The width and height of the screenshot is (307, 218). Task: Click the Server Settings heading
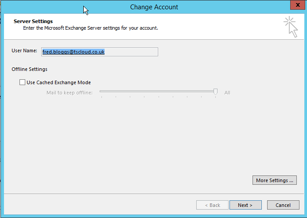click(33, 21)
